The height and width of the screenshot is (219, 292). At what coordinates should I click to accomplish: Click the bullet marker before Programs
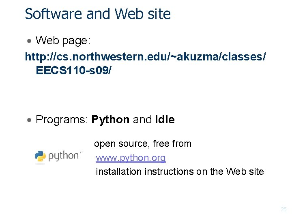(x=30, y=120)
